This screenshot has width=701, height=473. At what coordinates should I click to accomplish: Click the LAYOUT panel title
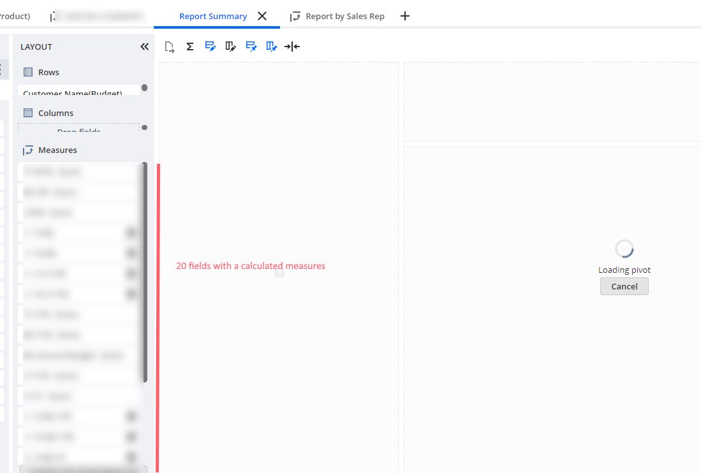point(36,47)
